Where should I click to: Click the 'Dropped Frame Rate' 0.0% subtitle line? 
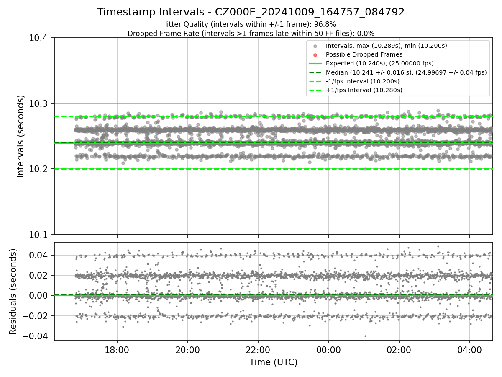(x=251, y=34)
